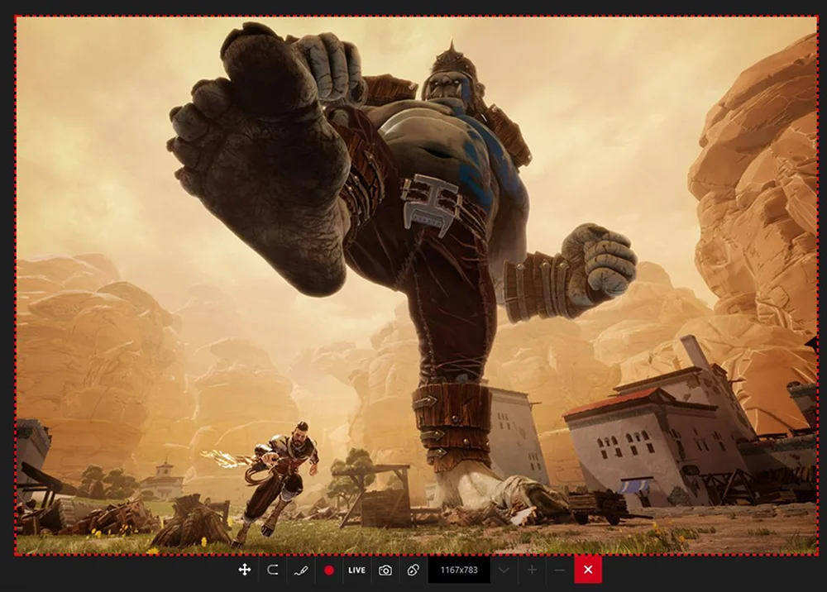Click the mouse effects icon beside the camera
The image size is (827, 592).
[x=413, y=570]
